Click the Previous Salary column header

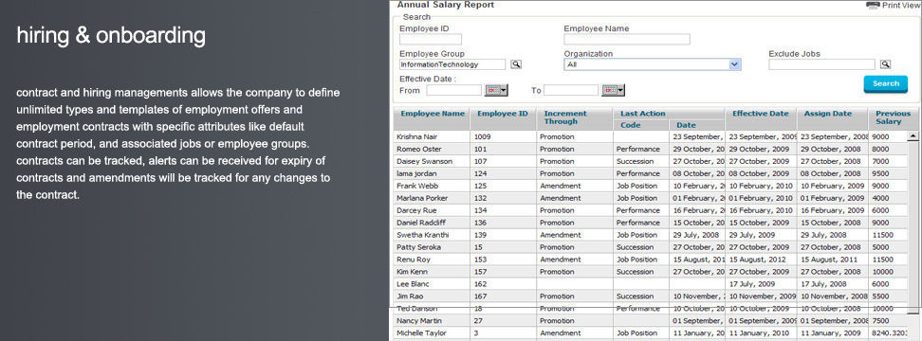893,119
